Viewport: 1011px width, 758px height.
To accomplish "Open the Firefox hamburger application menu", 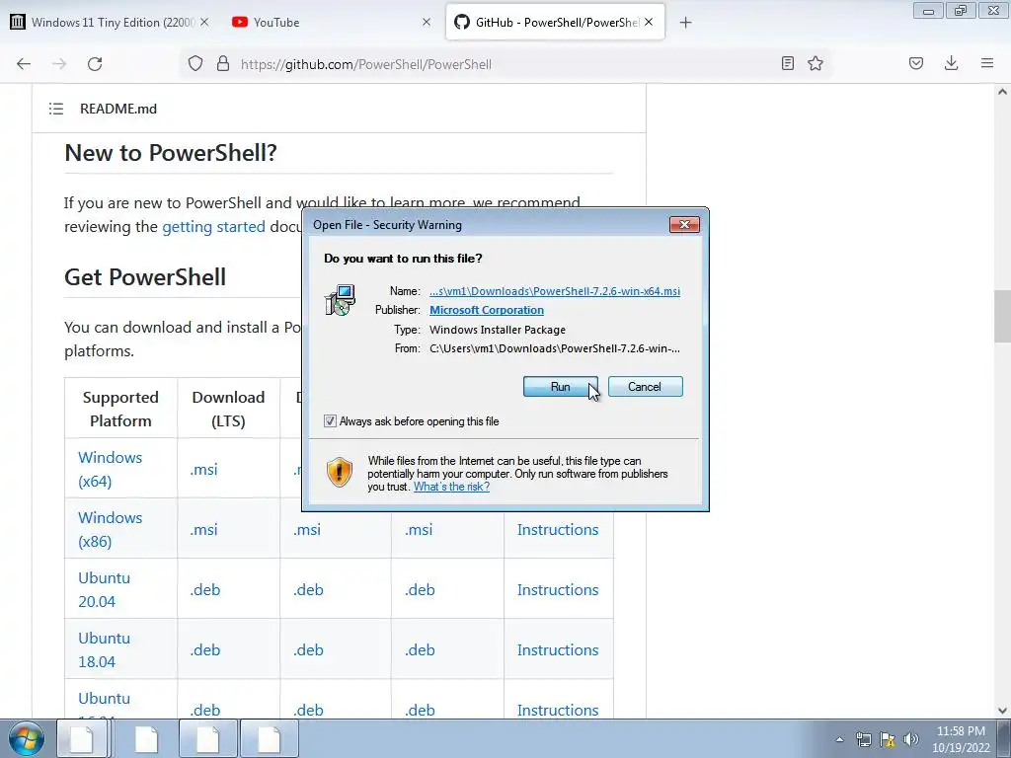I will 987,63.
